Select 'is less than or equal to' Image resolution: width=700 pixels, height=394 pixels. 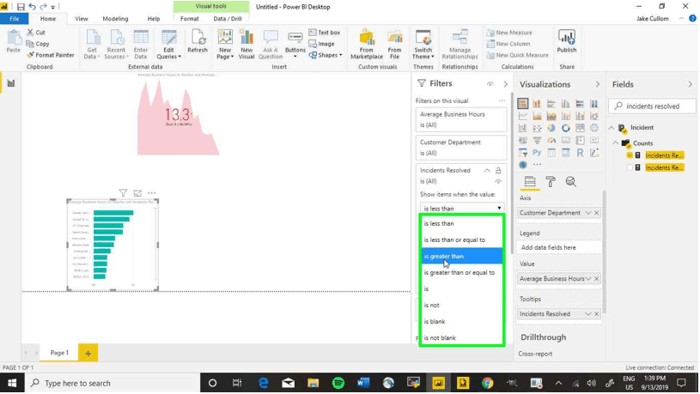point(461,240)
